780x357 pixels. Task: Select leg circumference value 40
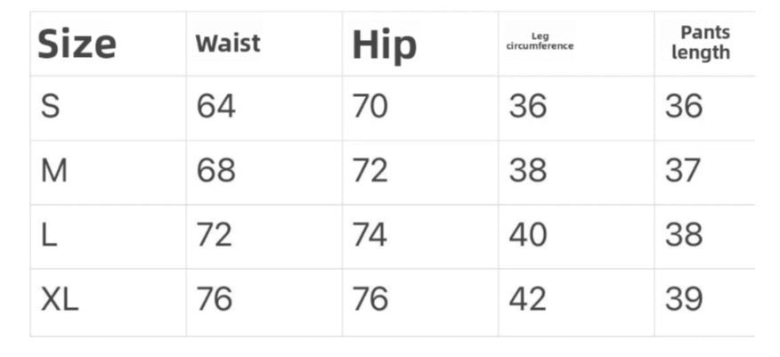(527, 235)
